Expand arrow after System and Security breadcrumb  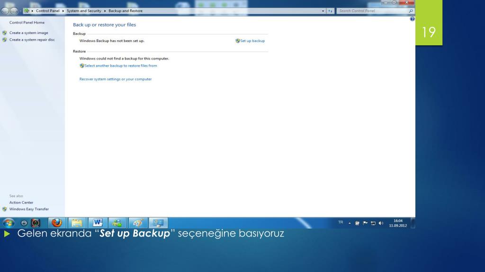point(105,11)
